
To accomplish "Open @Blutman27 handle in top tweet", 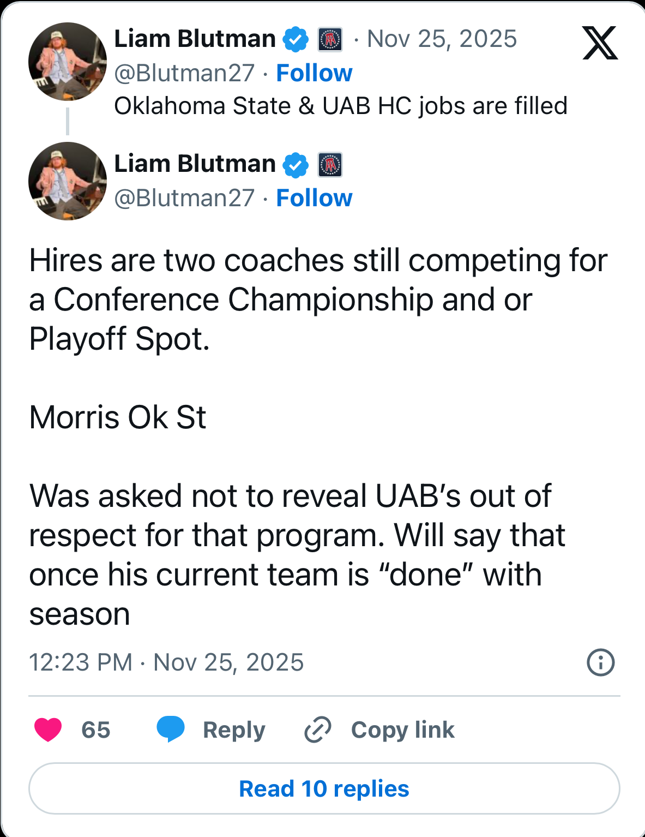I will [x=184, y=73].
